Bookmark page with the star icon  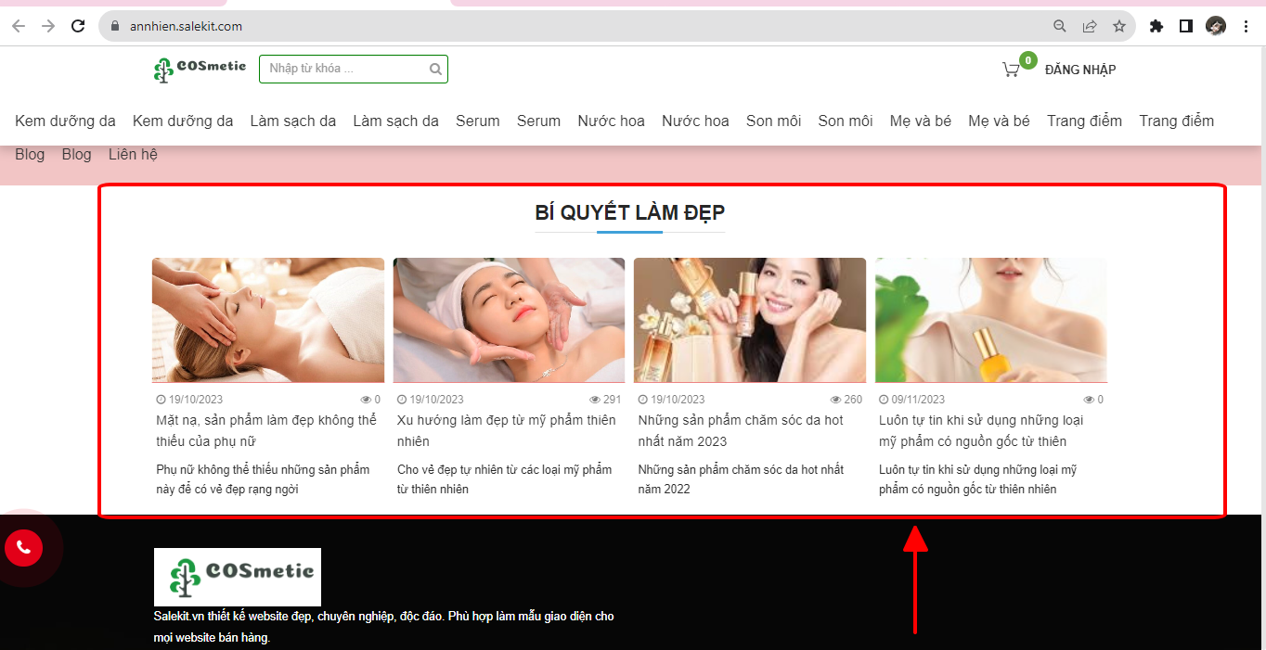point(1119,26)
